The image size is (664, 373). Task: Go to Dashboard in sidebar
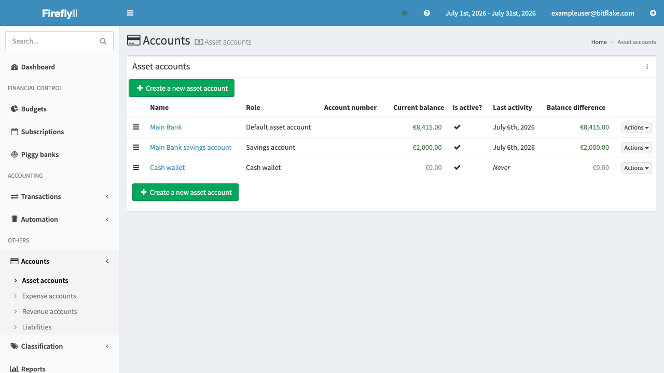tap(60, 67)
